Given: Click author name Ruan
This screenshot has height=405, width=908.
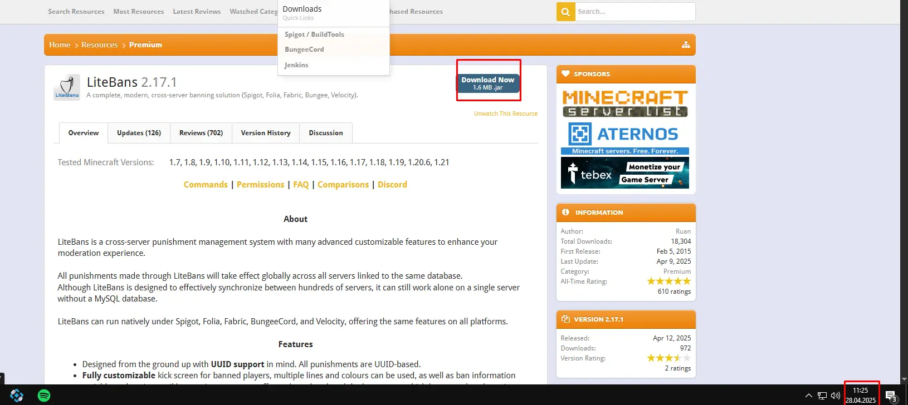Looking at the screenshot, I should click(x=683, y=231).
